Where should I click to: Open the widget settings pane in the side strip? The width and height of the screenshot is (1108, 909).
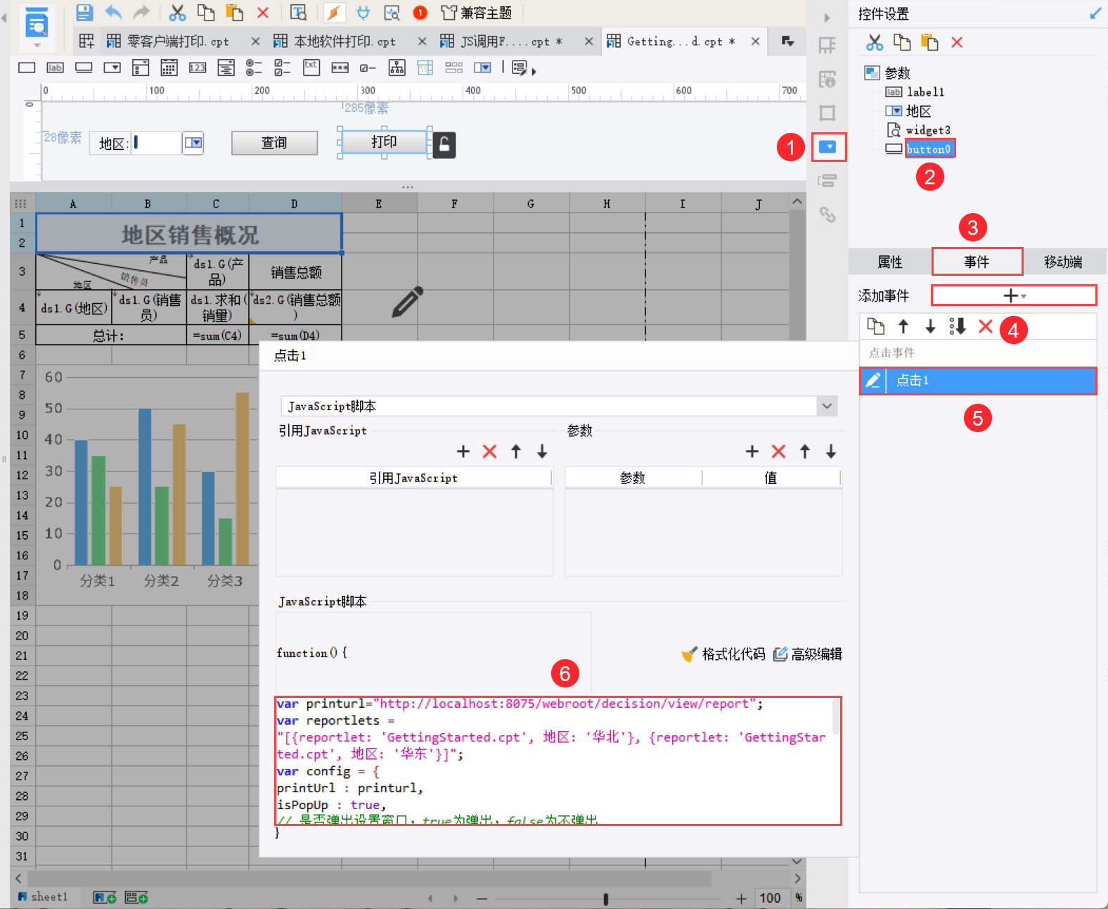pos(828,147)
